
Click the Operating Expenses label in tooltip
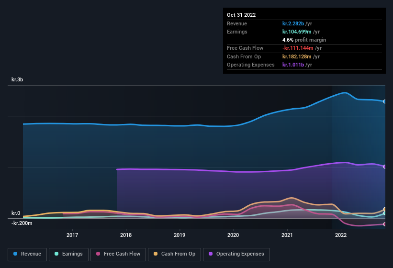pos(251,65)
